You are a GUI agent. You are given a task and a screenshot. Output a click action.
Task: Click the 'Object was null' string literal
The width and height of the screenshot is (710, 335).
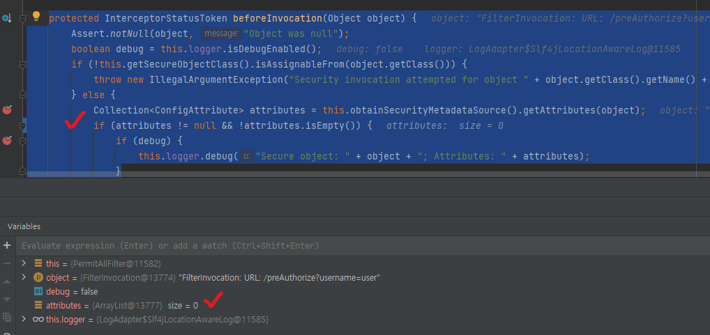tap(292, 33)
